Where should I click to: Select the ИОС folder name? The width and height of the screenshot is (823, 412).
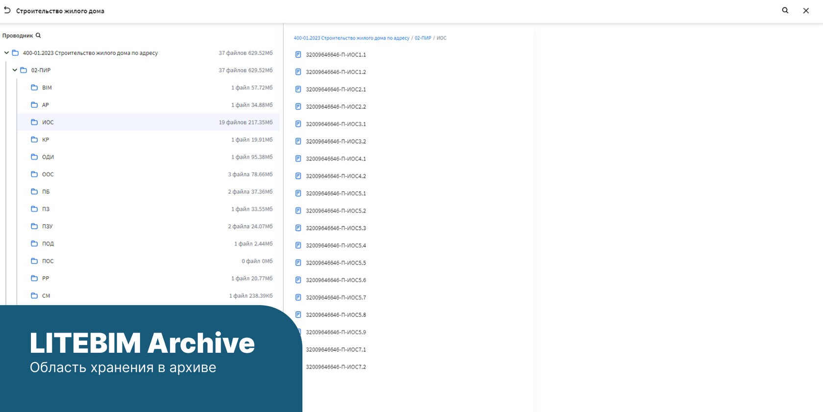tap(48, 122)
